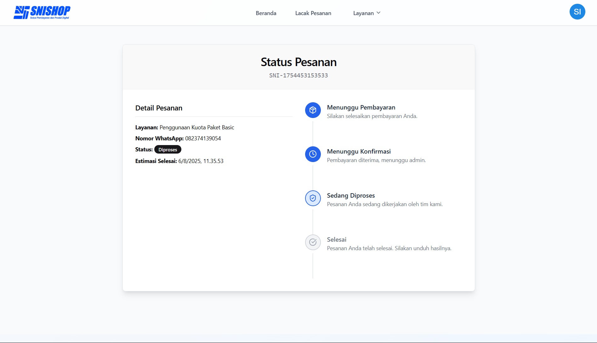Click the Menunggu Konfirmasi step title
The height and width of the screenshot is (343, 597).
click(359, 151)
